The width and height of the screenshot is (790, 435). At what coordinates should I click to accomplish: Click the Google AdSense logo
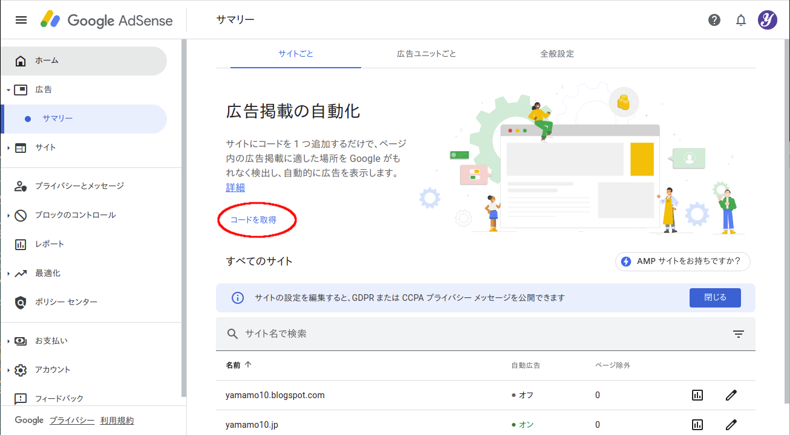point(106,20)
